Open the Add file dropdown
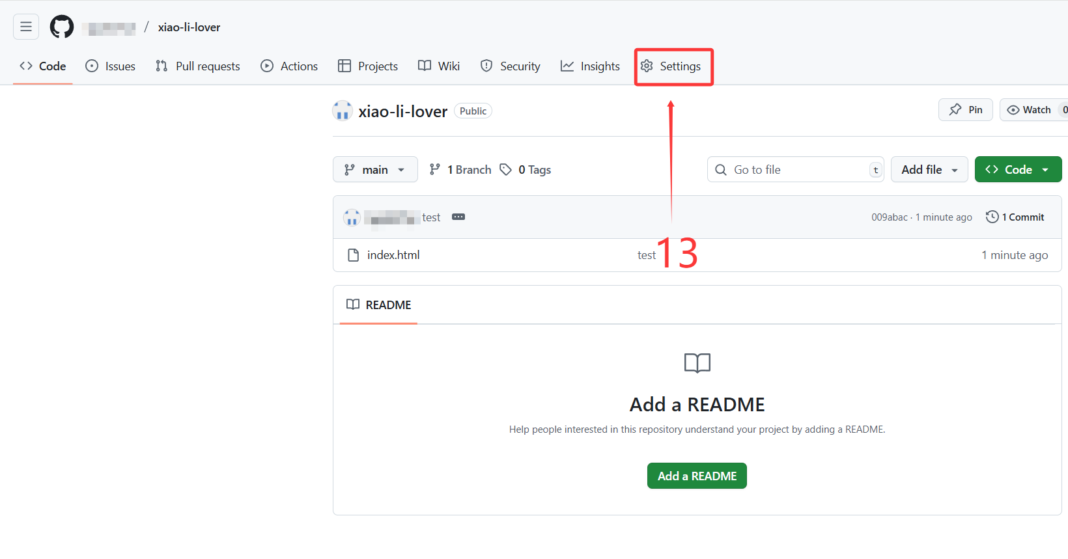 929,169
